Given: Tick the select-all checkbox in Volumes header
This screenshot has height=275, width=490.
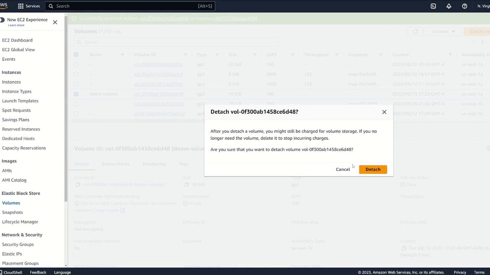Looking at the screenshot, I should pos(76,55).
